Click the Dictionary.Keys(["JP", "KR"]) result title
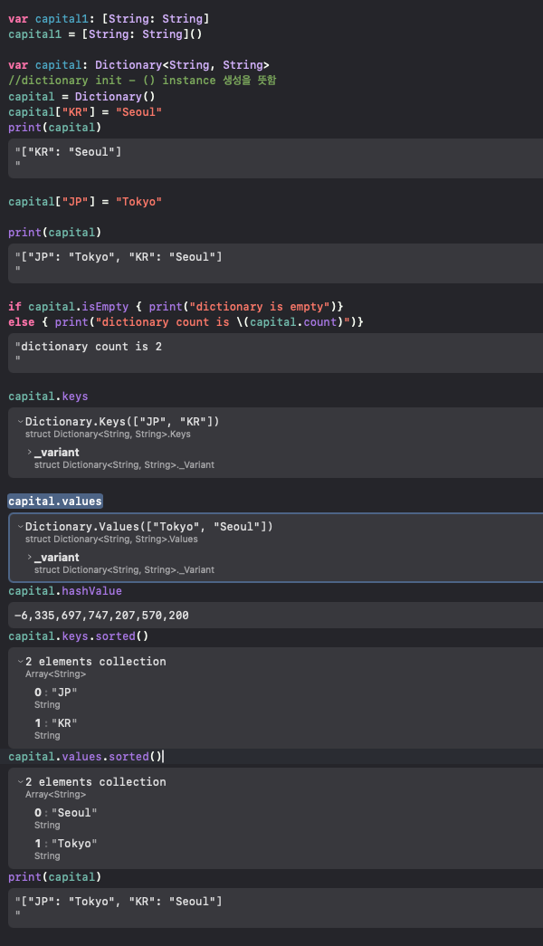Viewport: 543px width, 946px height. click(122, 422)
